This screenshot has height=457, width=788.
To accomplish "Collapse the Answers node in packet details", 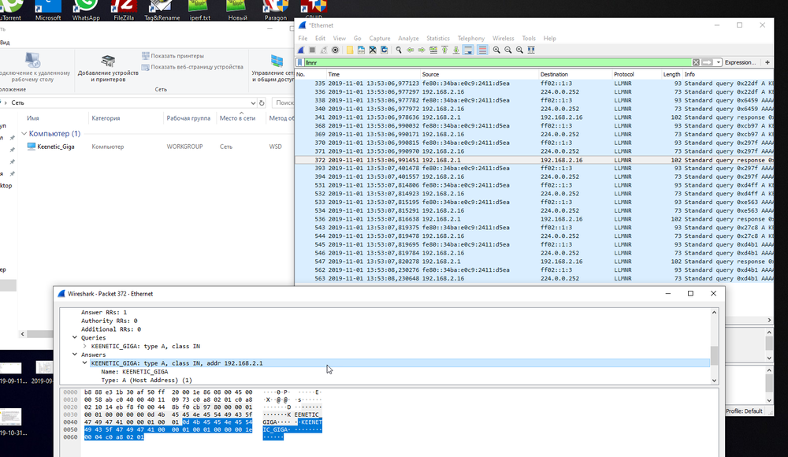I will click(75, 355).
